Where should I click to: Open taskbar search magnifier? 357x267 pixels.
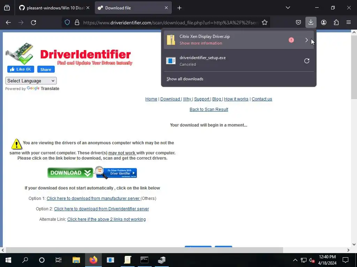[x=25, y=260]
